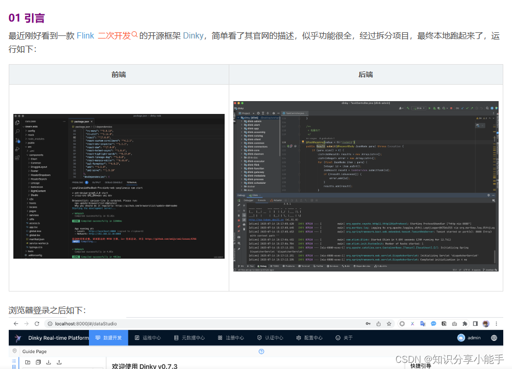Open the 关于 menu item
This screenshot has height=369, width=512.
tap(344, 338)
